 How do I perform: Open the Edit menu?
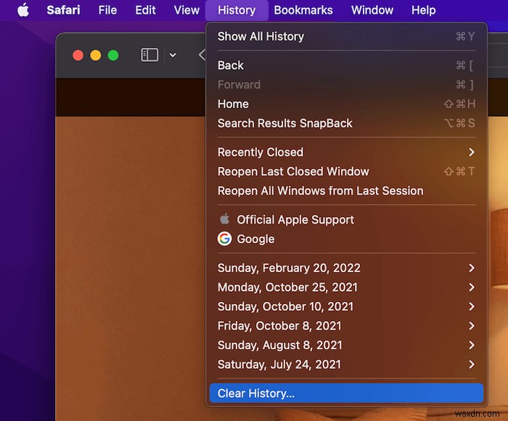coord(145,10)
